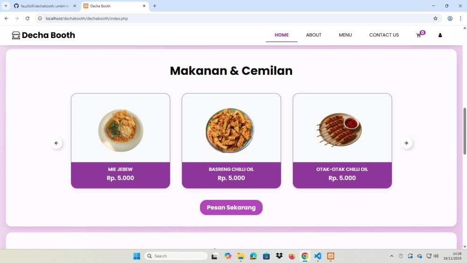This screenshot has height=263, width=467.
Task: Switch to the fauzifzifi/dechabooth GitHub tab
Action: pyautogui.click(x=45, y=6)
